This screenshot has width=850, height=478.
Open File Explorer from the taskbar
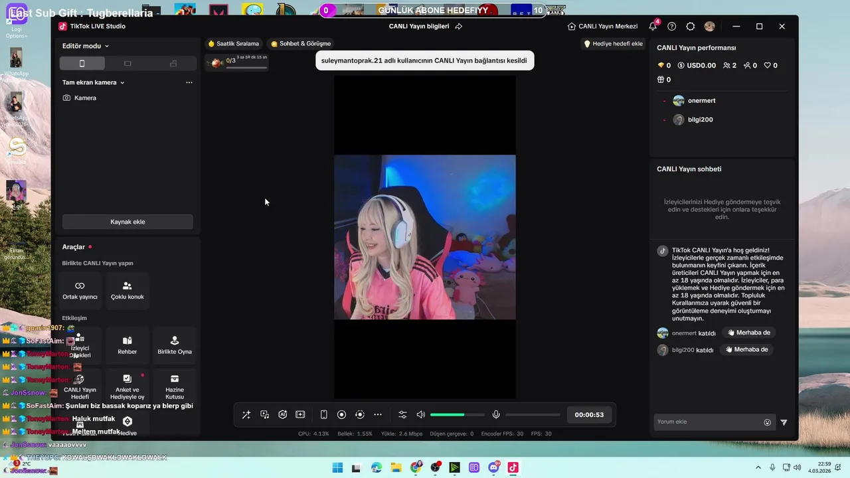click(396, 467)
